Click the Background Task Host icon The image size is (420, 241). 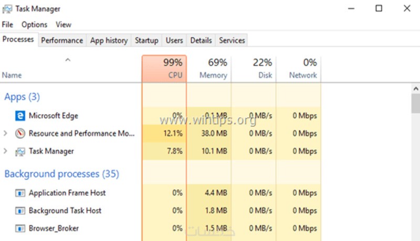pos(20,211)
